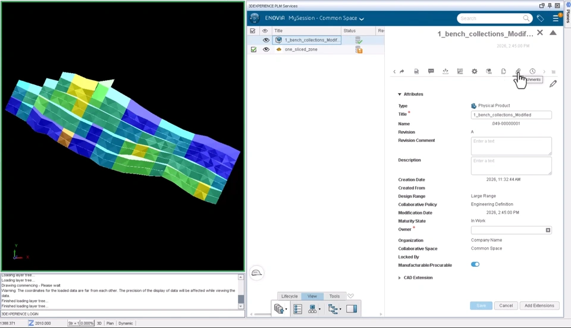Open the document info icon in the properties toolbar
The image size is (571, 328).
(x=416, y=71)
